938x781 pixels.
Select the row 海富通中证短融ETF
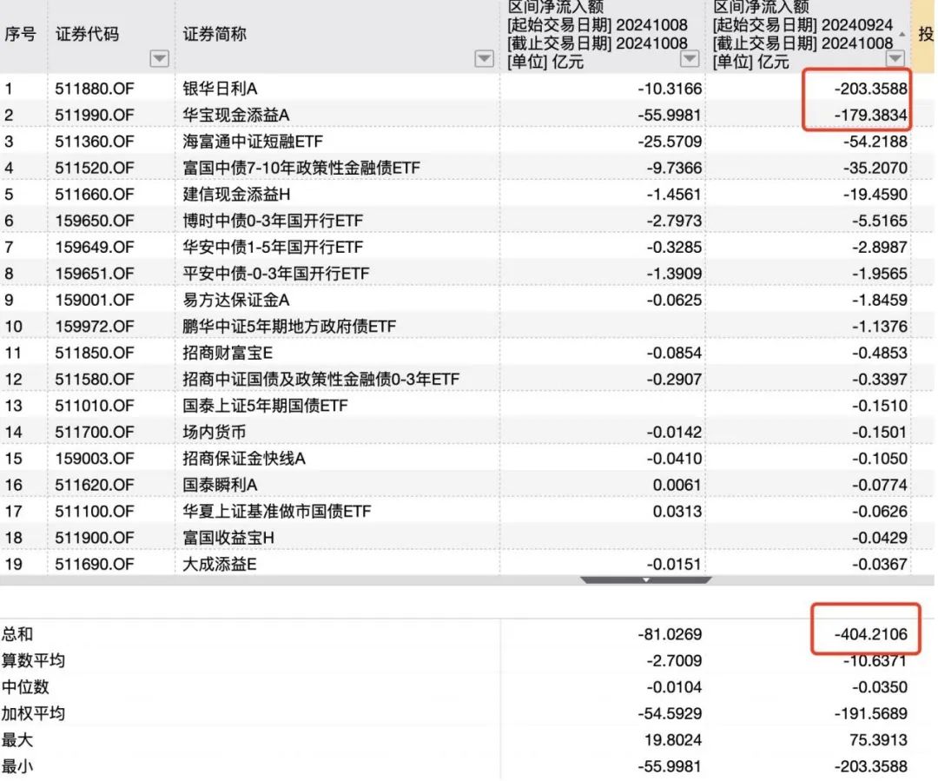click(x=456, y=142)
